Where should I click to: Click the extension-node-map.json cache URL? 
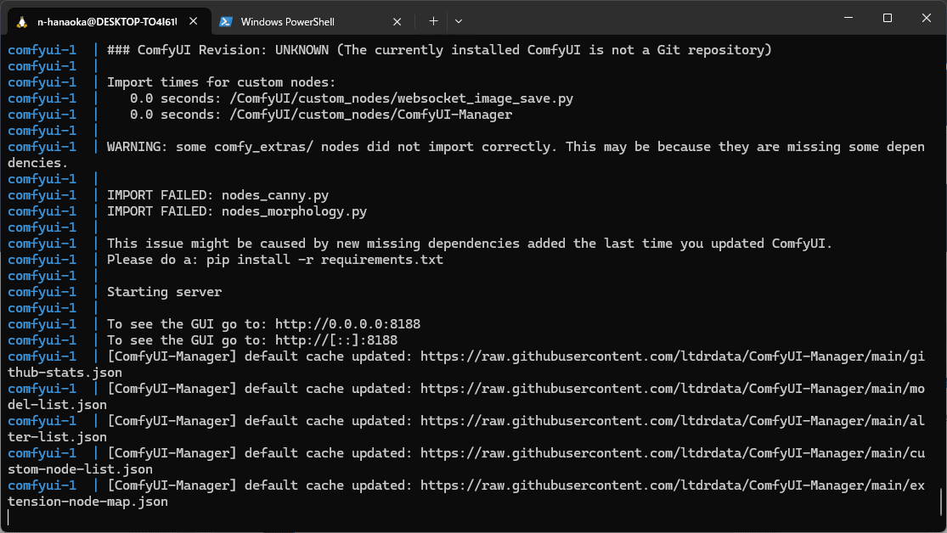click(x=672, y=485)
